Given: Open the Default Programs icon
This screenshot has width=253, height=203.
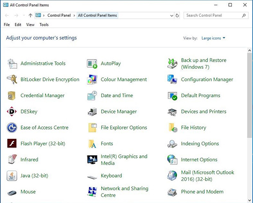Looking at the screenshot, I should 172,96.
